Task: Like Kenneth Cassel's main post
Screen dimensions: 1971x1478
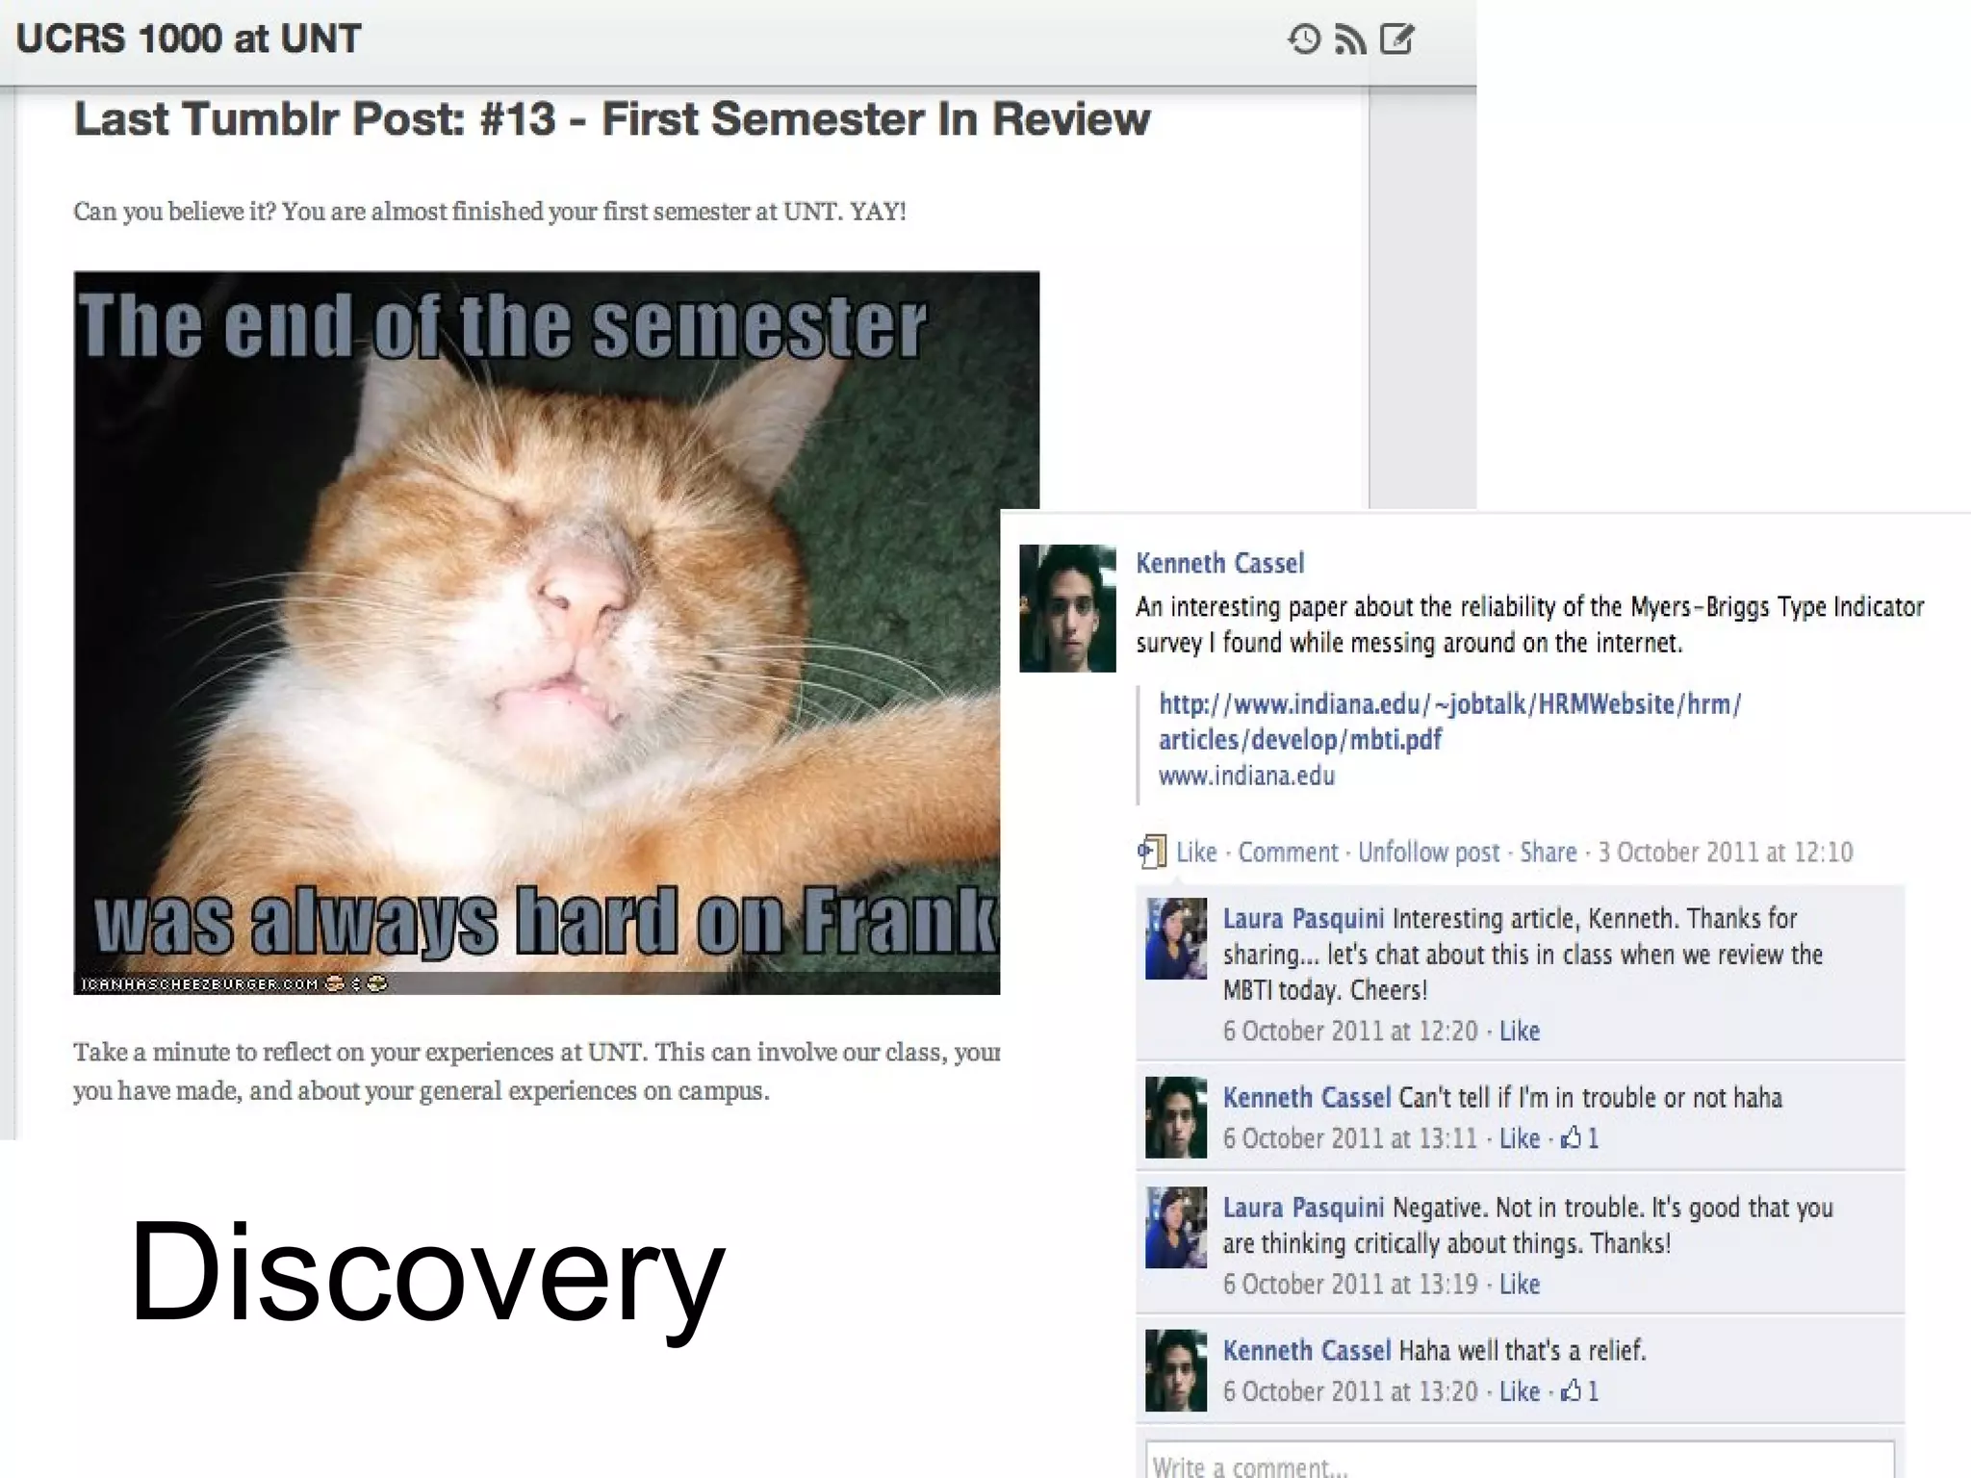Action: tap(1196, 853)
